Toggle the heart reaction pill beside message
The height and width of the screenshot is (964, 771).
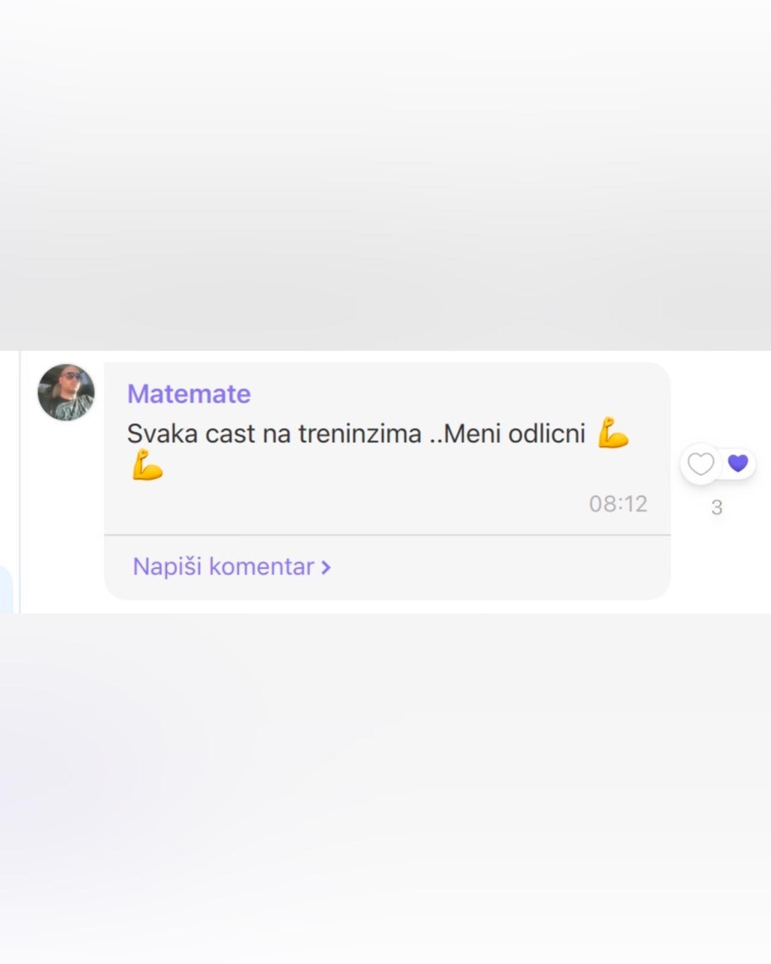pos(718,463)
